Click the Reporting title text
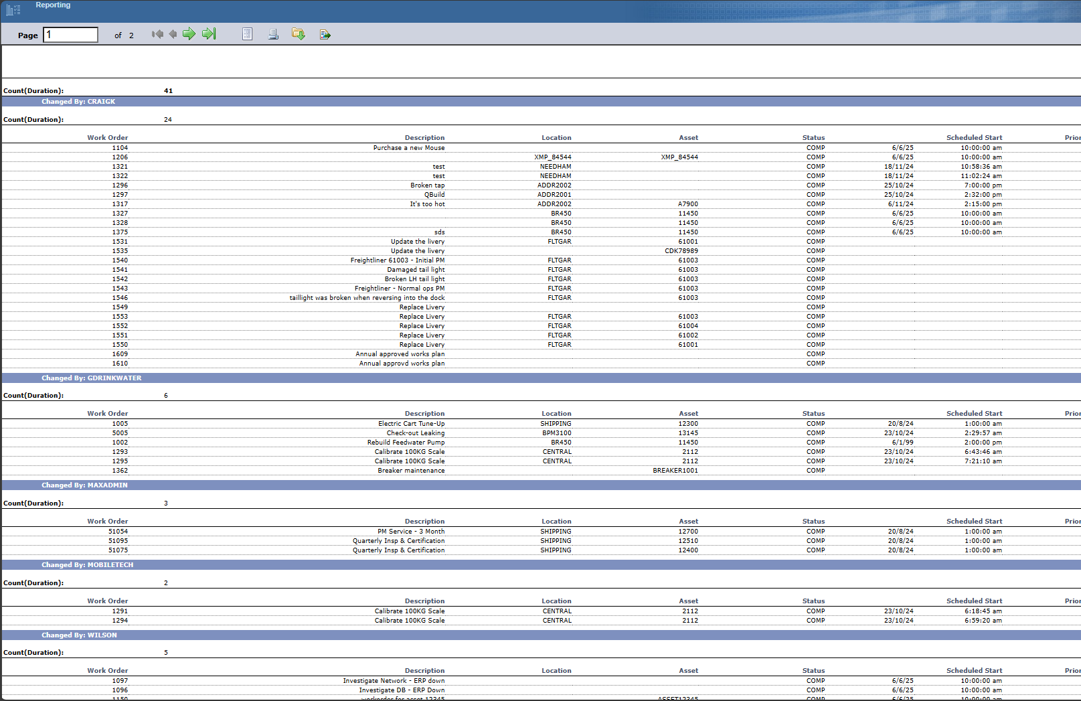Image resolution: width=1081 pixels, height=701 pixels. [x=53, y=5]
